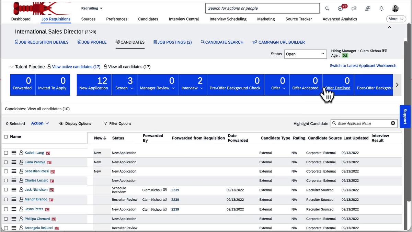Open the Status dropdown showing Open
412x232 pixels.
click(x=305, y=54)
